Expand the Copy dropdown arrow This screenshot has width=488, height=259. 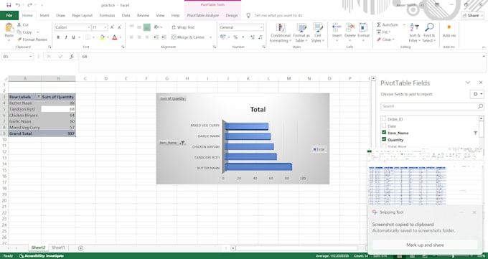click(37, 32)
